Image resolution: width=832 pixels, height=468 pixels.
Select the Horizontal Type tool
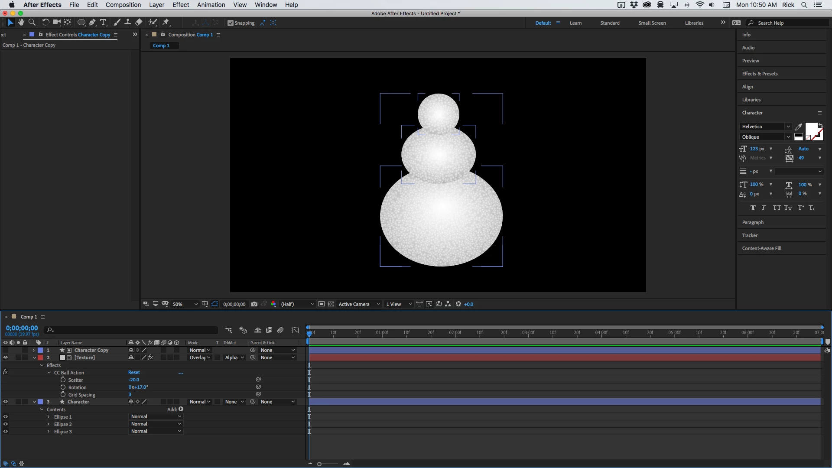coord(103,23)
